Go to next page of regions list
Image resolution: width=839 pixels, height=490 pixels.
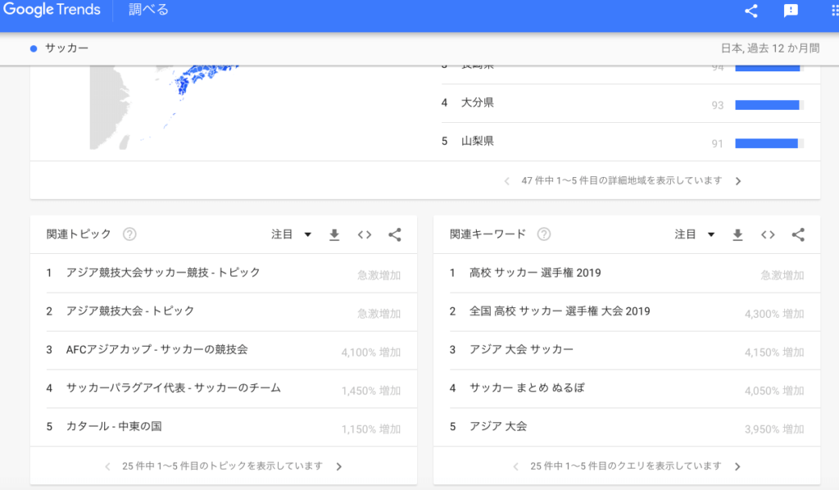pyautogui.click(x=738, y=181)
